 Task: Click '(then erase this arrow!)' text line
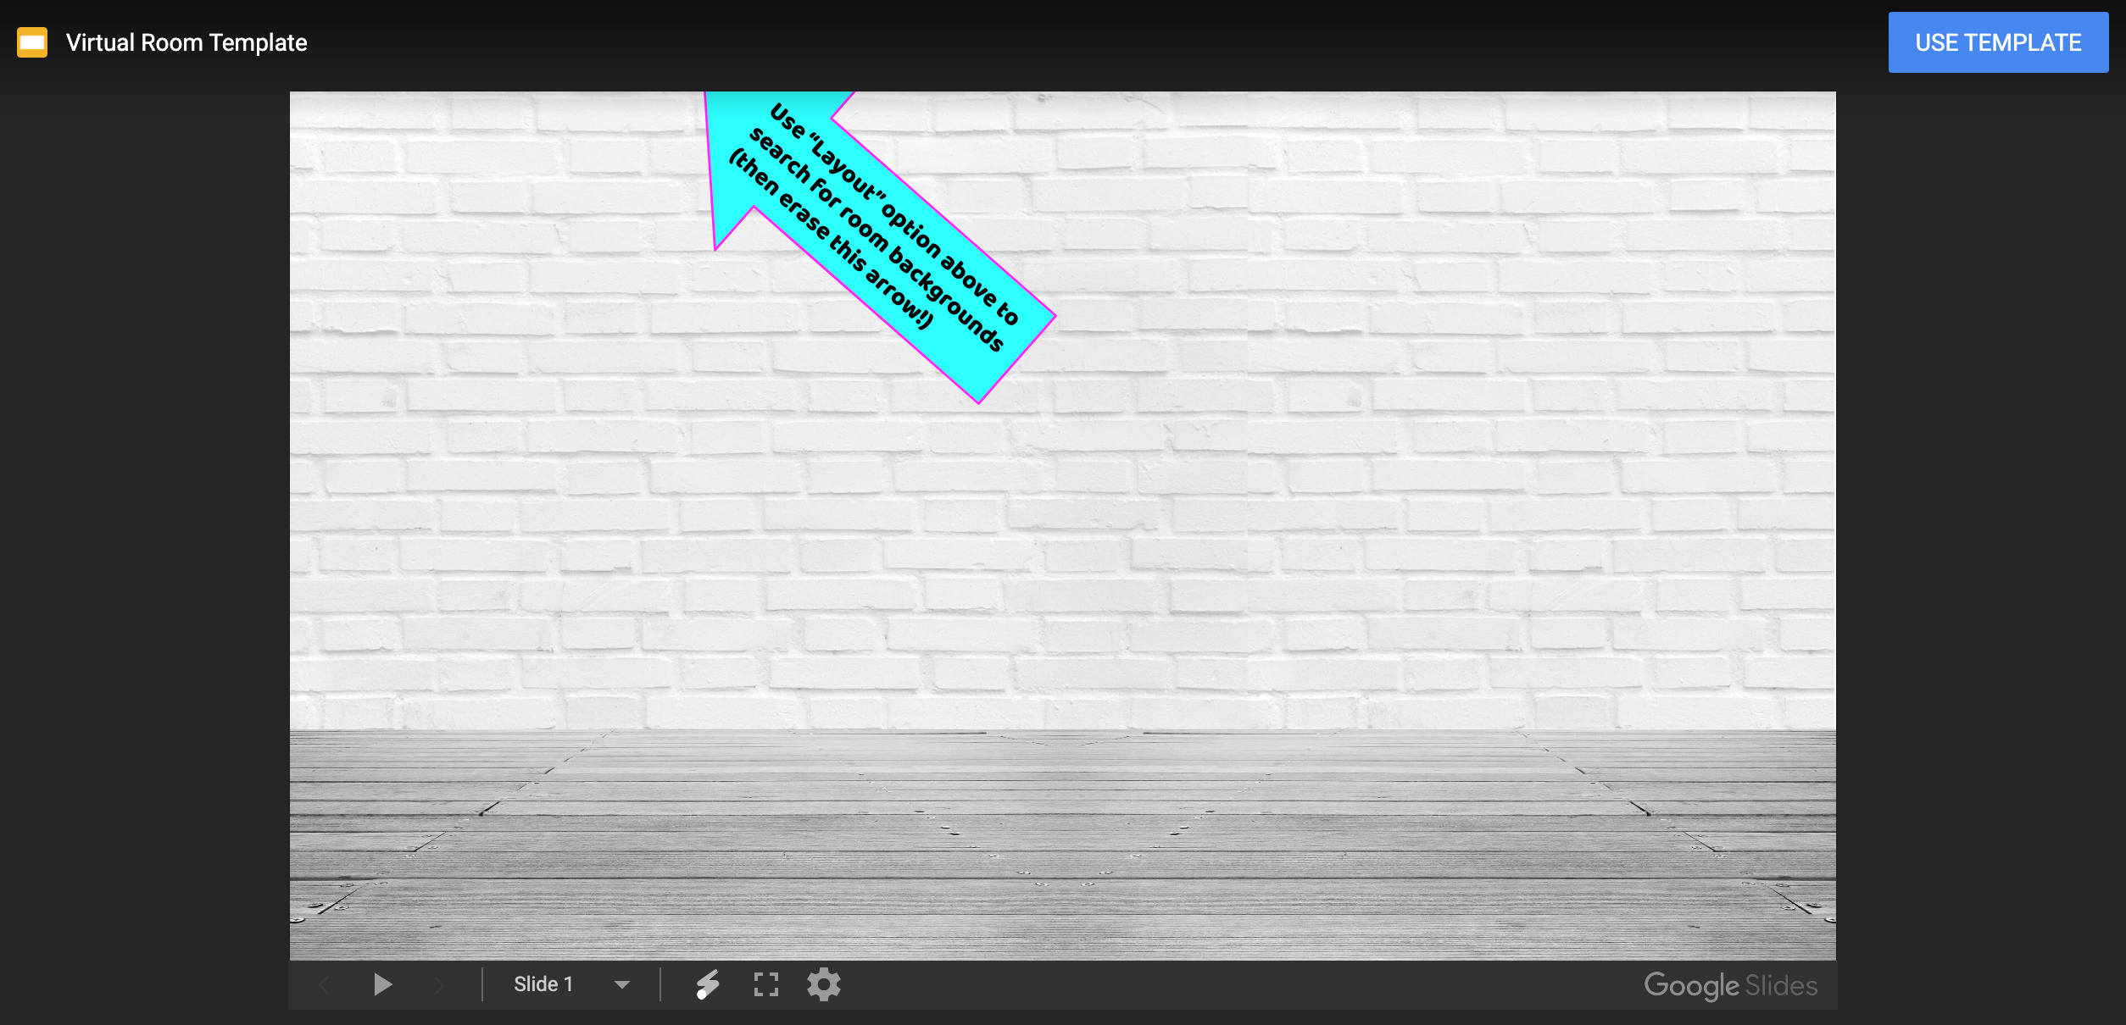click(x=831, y=239)
